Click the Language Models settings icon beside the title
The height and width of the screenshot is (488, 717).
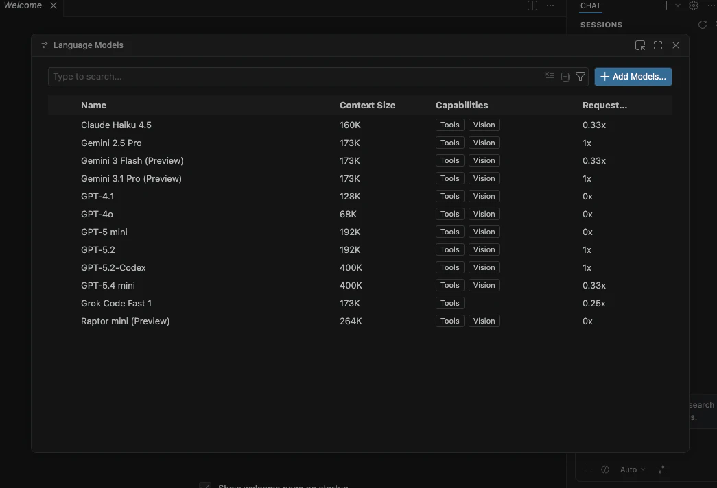[45, 45]
